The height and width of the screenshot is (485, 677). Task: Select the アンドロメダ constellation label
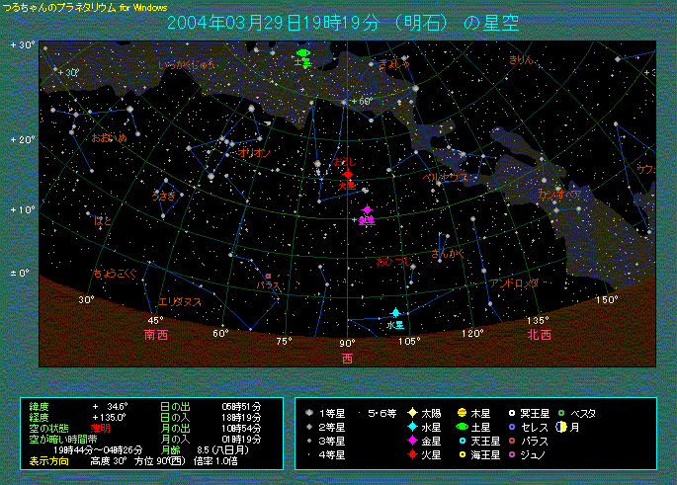tap(513, 283)
